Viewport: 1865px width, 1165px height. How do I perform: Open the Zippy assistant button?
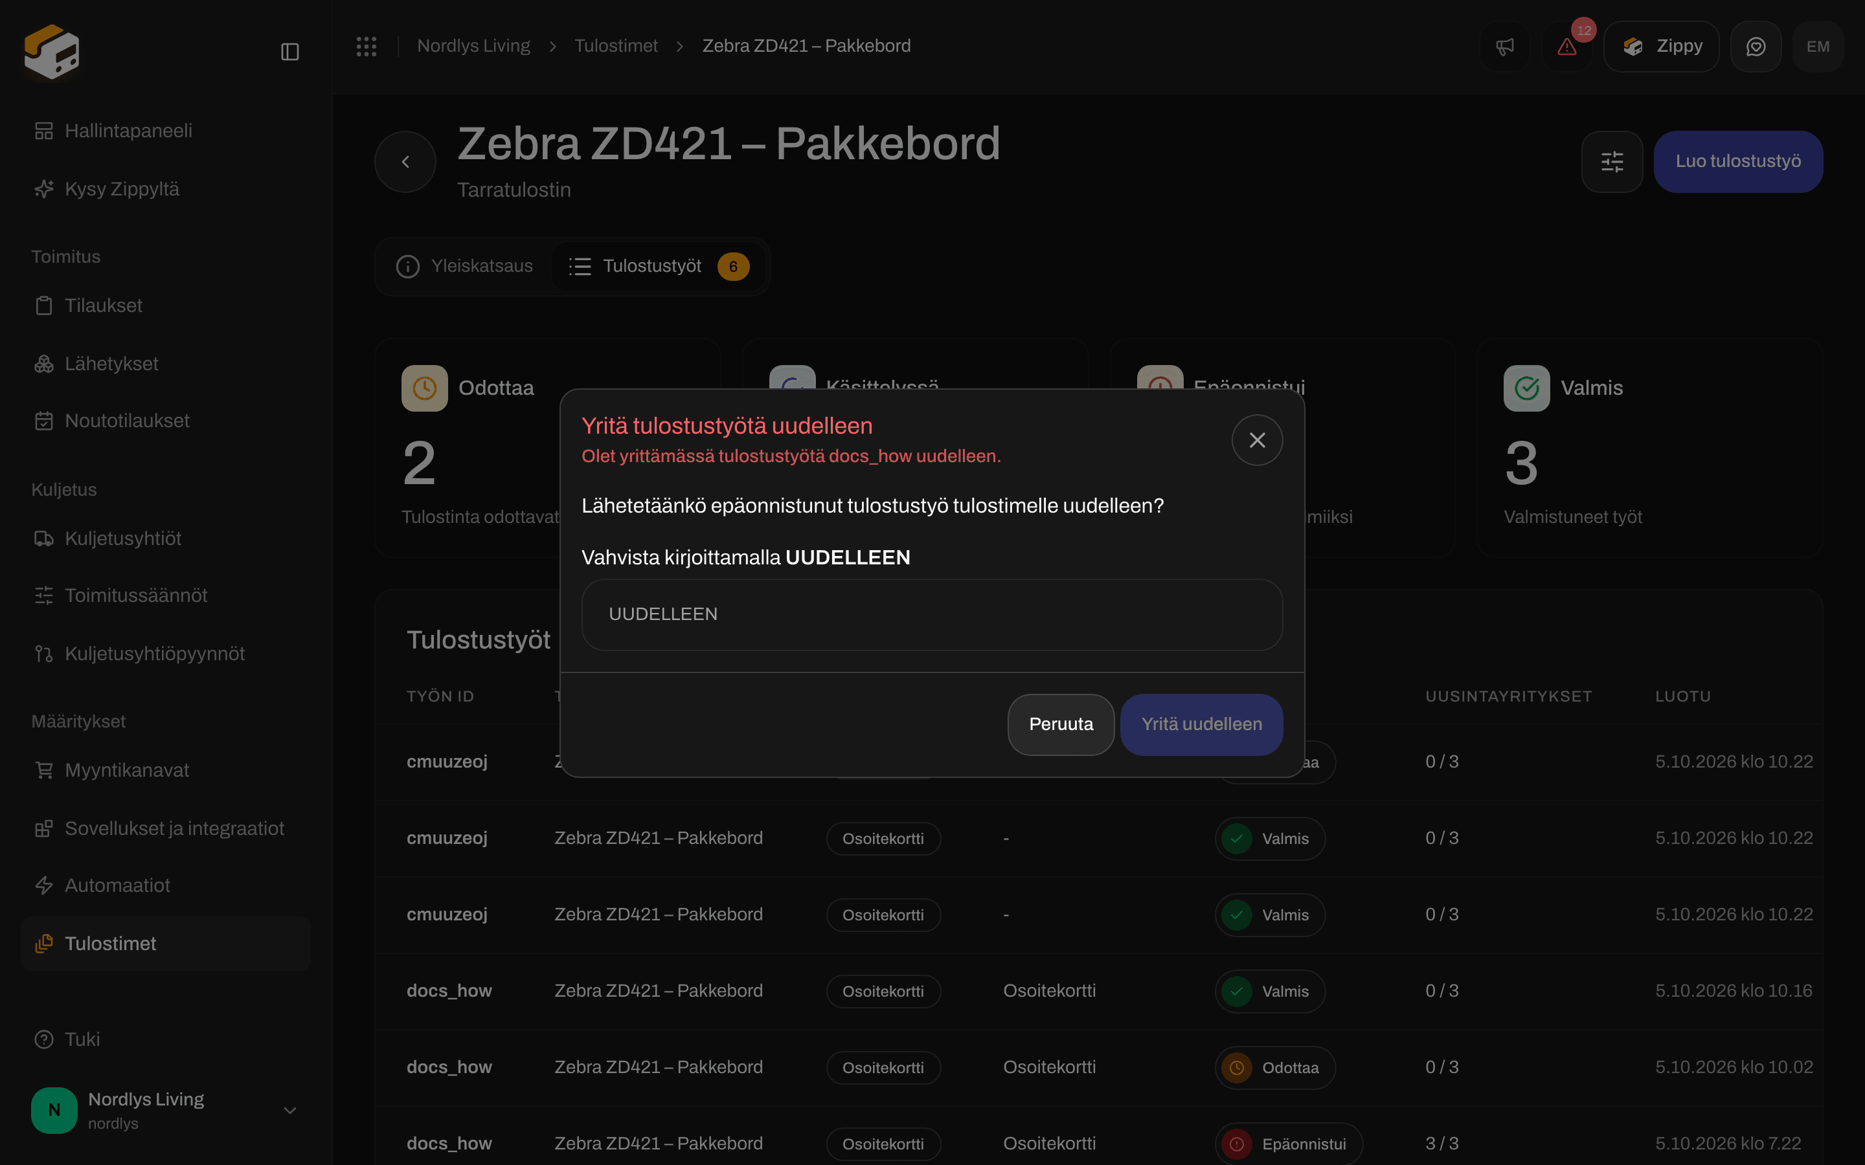(1661, 46)
